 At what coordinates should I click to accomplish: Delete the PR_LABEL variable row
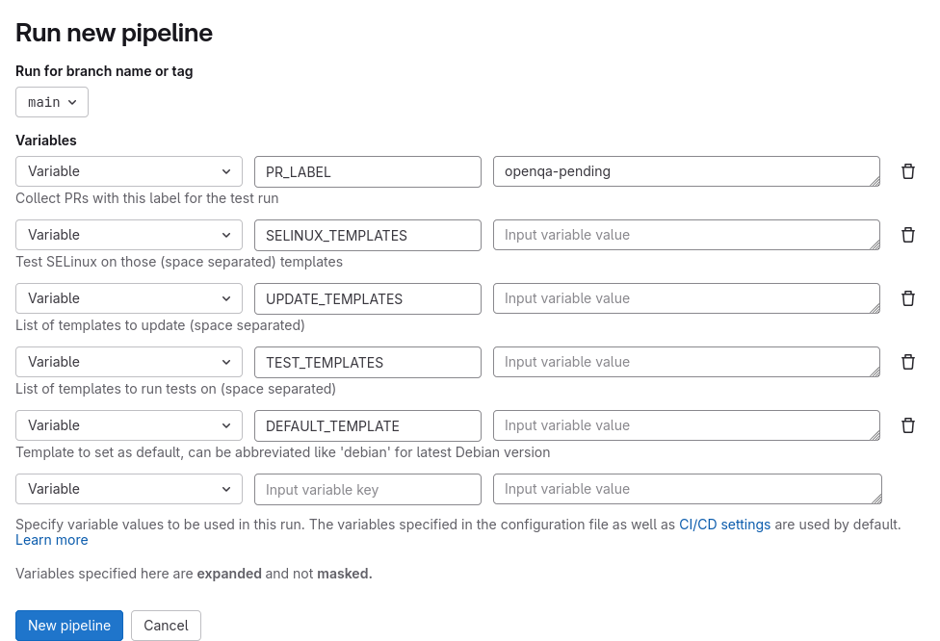907,171
